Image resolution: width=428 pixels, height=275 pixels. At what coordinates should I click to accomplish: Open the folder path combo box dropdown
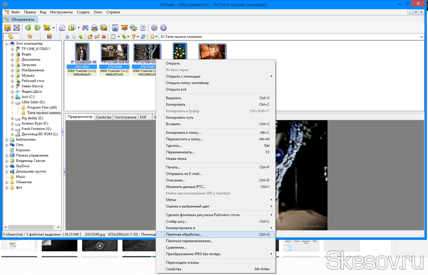click(421, 37)
